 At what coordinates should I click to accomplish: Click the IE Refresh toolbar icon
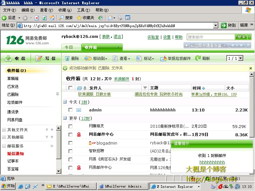tap(44, 18)
